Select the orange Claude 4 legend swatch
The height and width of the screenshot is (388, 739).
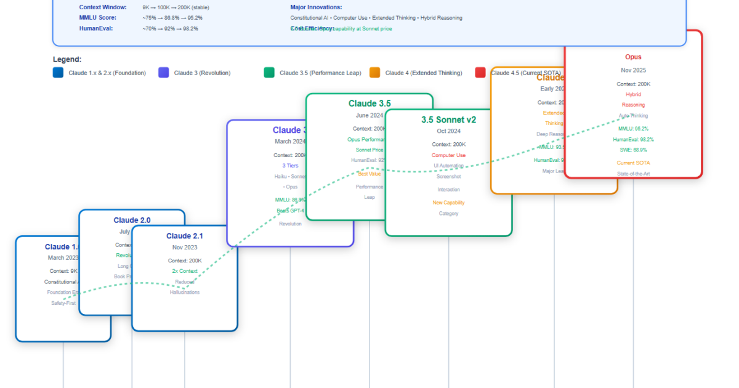tap(374, 73)
